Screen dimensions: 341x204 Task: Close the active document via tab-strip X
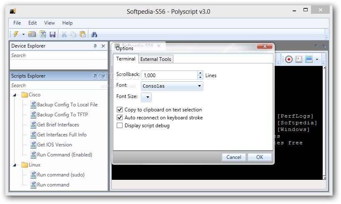pos(324,46)
